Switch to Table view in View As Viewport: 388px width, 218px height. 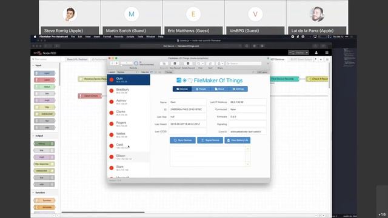(x=159, y=72)
